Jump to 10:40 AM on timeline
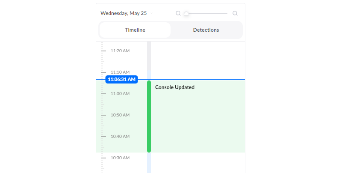Image resolution: width=342 pixels, height=173 pixels. [120, 136]
